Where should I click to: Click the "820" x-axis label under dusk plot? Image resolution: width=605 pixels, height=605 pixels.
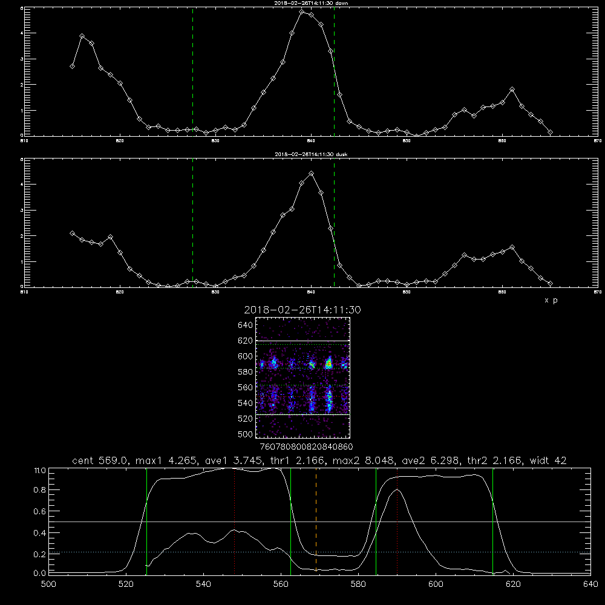point(120,292)
